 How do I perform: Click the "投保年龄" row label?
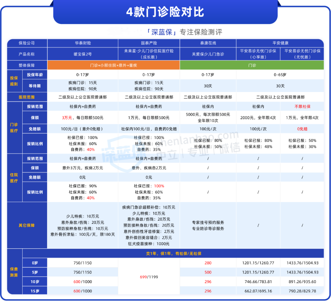[x=35, y=75]
